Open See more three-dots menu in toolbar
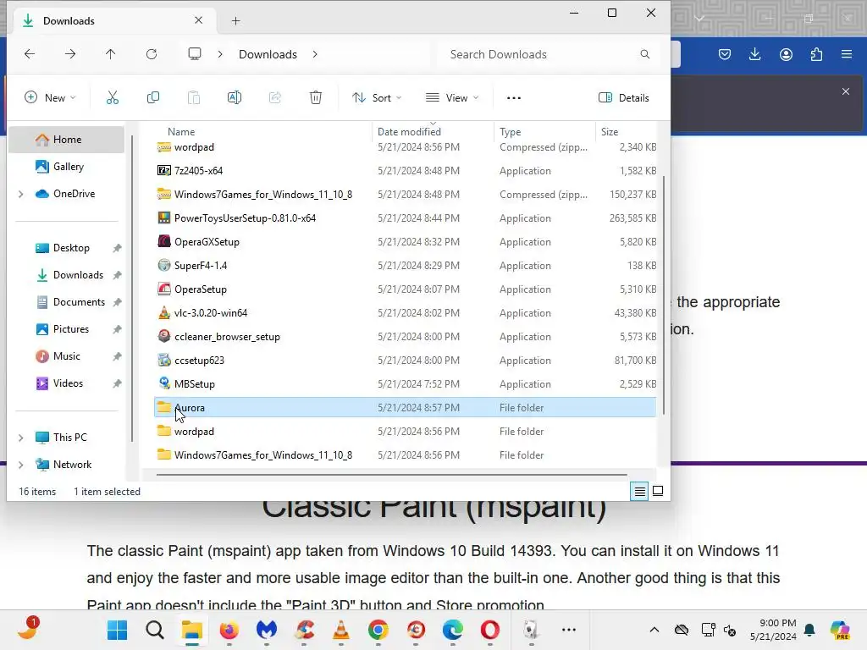Screen dimensions: 867x650 click(x=514, y=98)
